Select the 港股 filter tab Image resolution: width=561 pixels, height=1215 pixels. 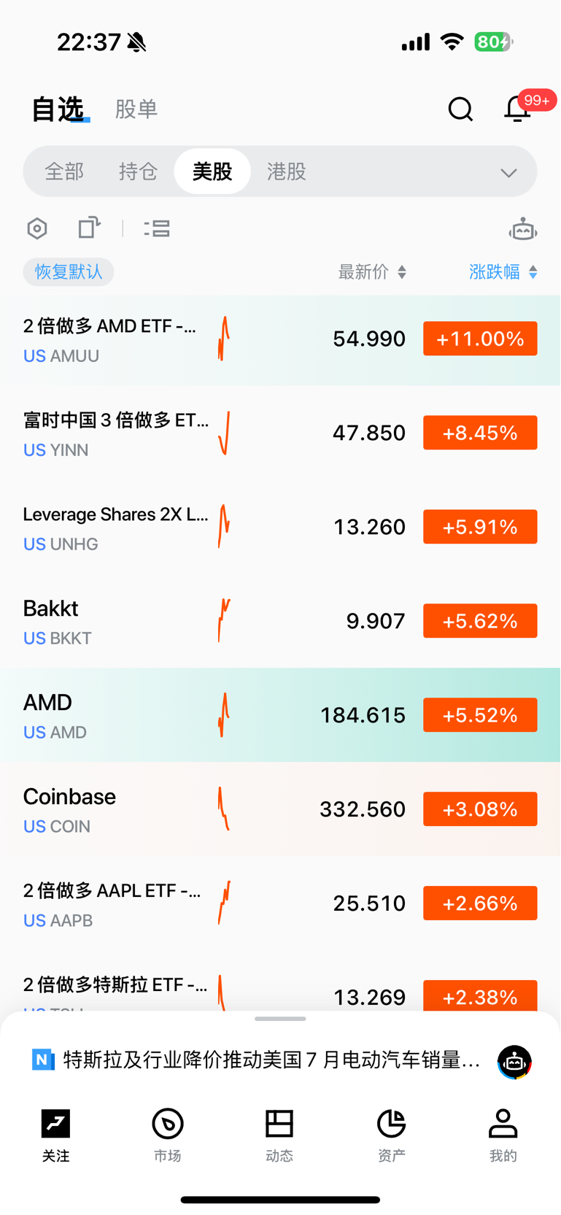pyautogui.click(x=287, y=171)
